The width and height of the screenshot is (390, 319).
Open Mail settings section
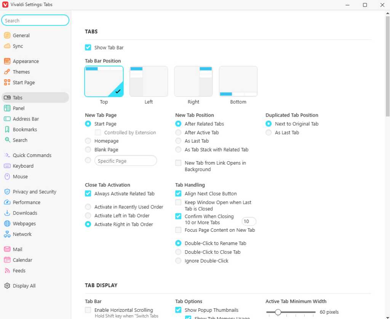pos(16,249)
